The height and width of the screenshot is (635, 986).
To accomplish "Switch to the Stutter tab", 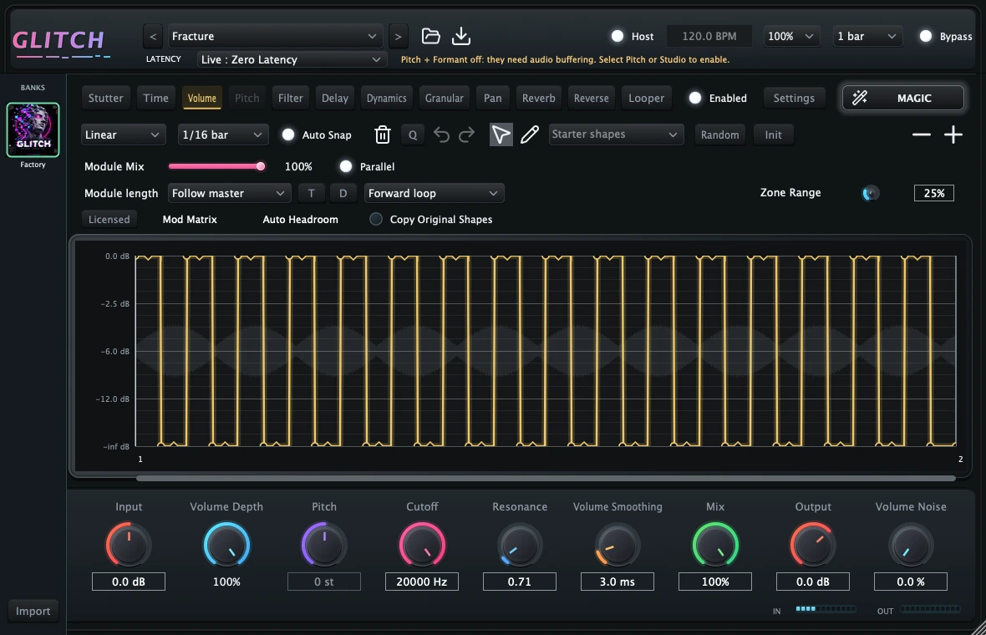I will pos(105,98).
